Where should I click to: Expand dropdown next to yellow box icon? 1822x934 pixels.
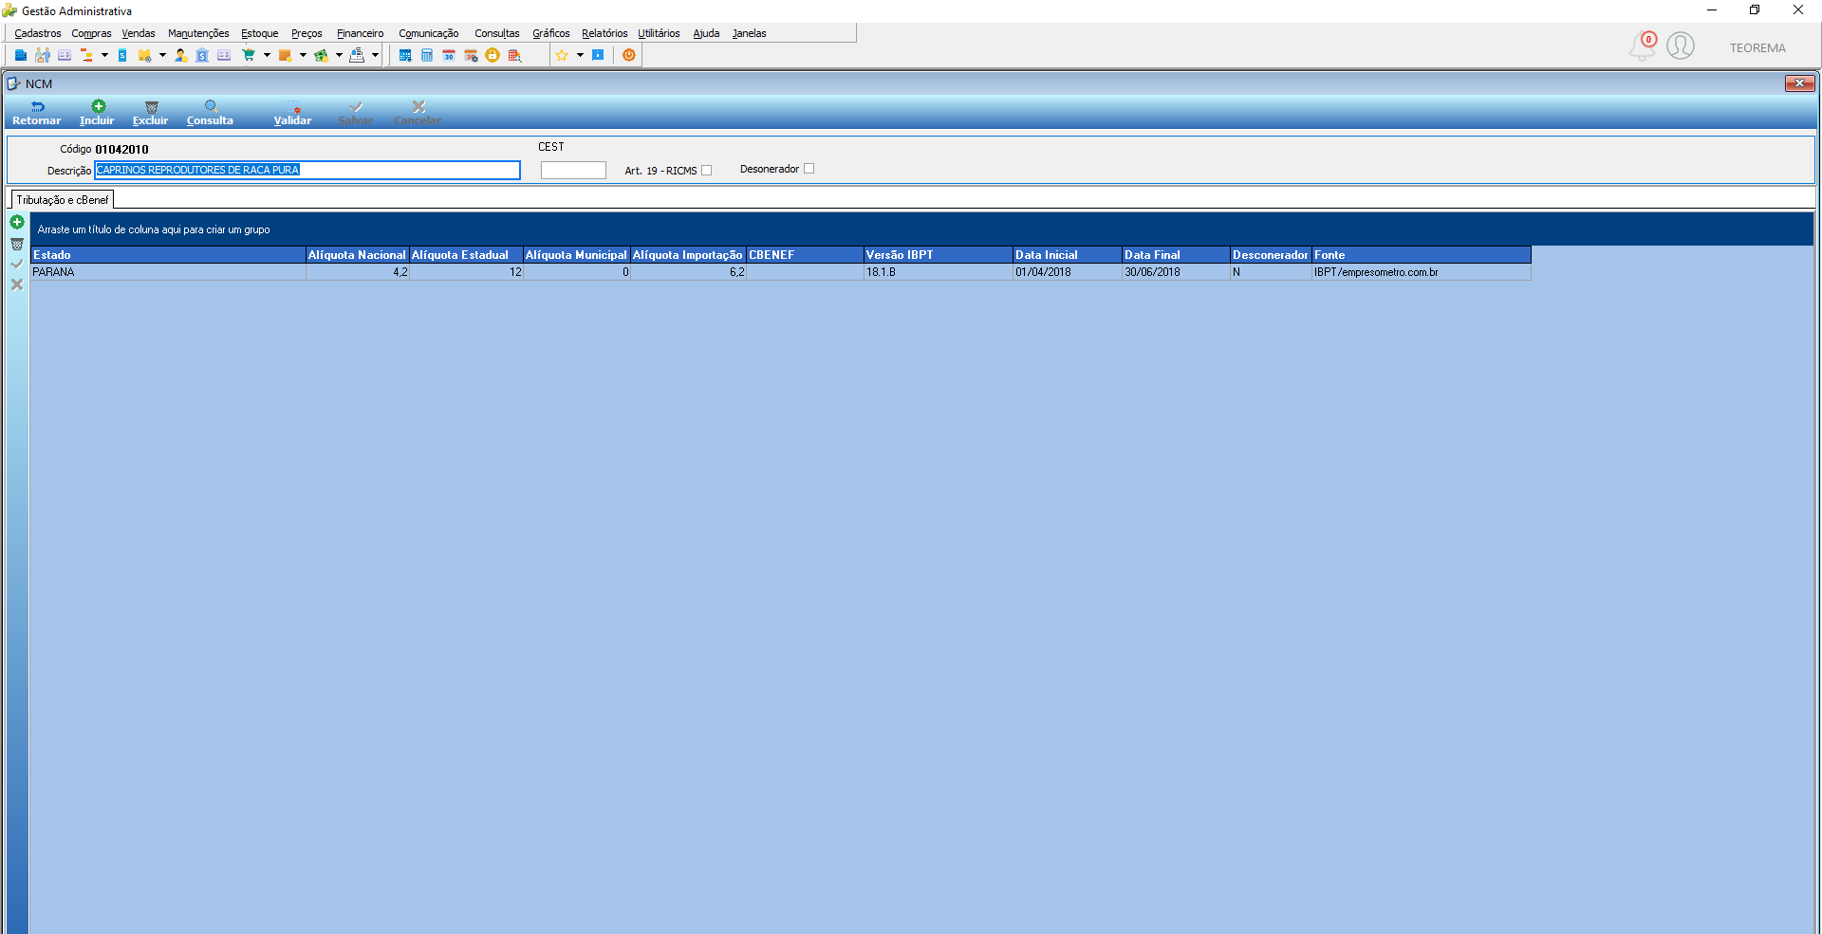(x=162, y=55)
